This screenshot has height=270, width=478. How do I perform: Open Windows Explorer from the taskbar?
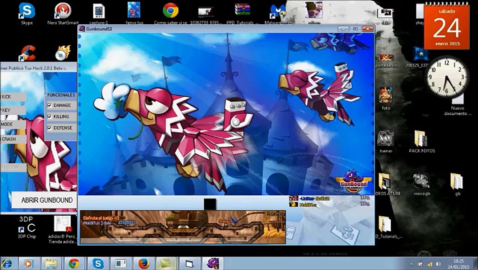click(x=51, y=264)
